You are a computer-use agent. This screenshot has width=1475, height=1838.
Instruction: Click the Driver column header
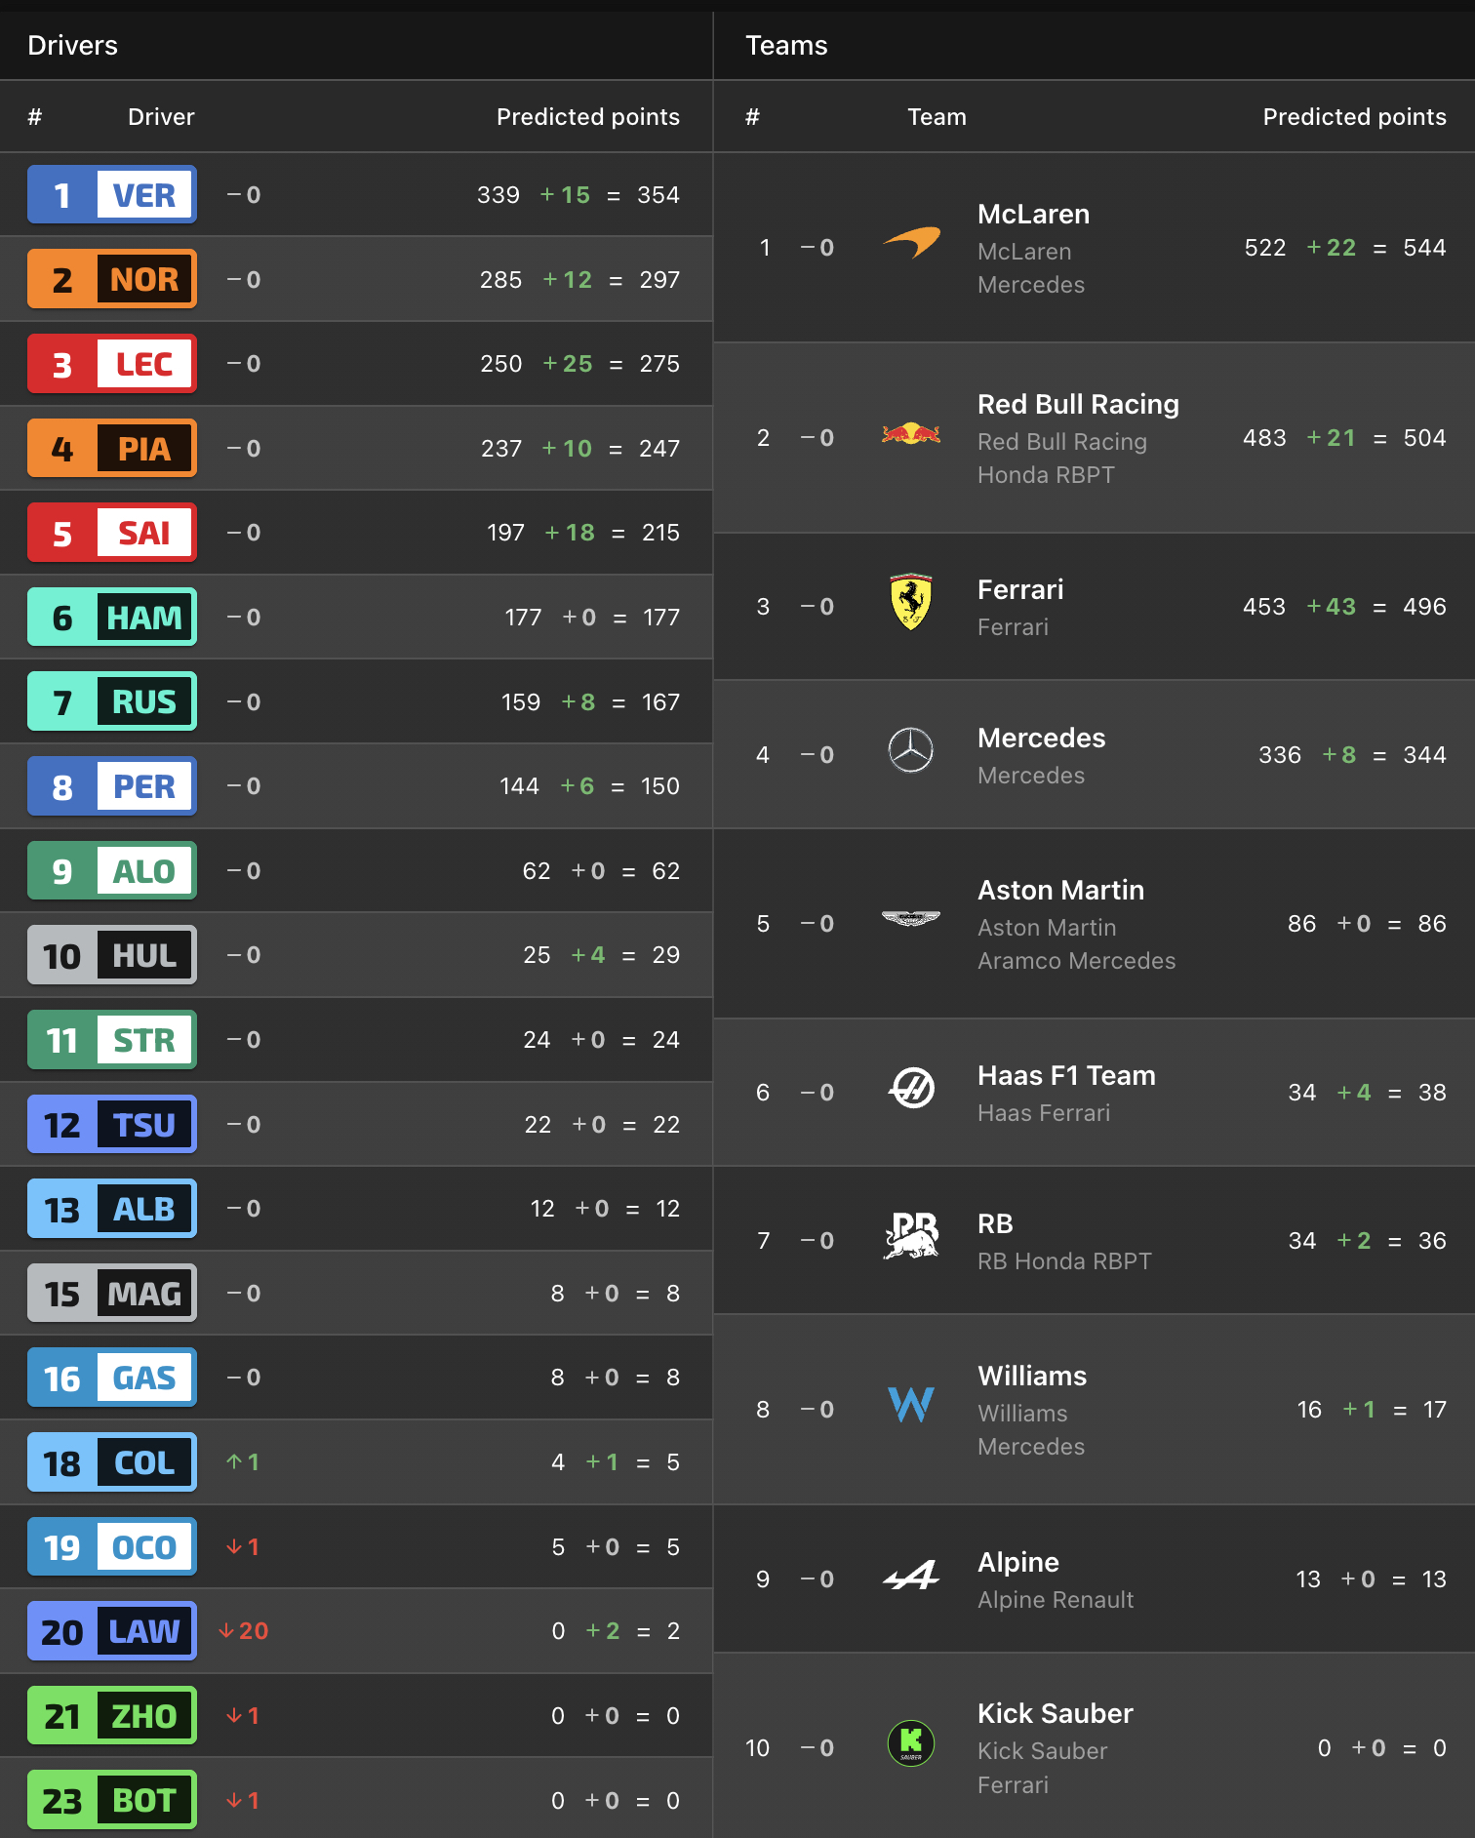(x=161, y=117)
